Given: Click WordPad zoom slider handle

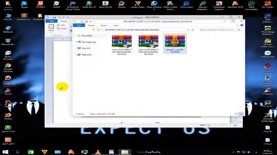Looking at the screenshot, I should pyautogui.click(x=222, y=125).
